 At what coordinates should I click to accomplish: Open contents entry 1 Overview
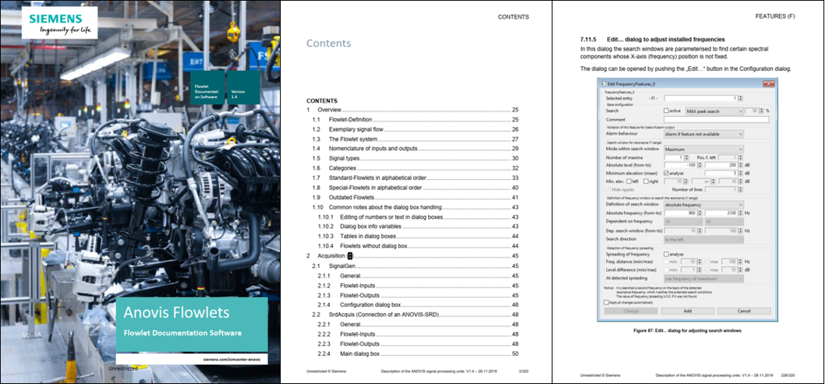(x=412, y=111)
